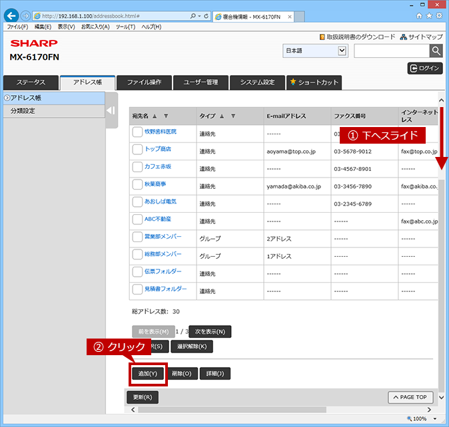Screen dimensions: 449x427
Task: Sort 宛先名 column ascending arrow
Action: pyautogui.click(x=155, y=116)
